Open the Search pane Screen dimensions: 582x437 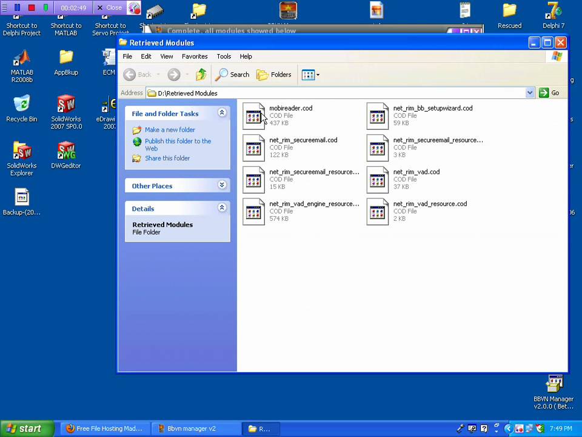tap(232, 75)
